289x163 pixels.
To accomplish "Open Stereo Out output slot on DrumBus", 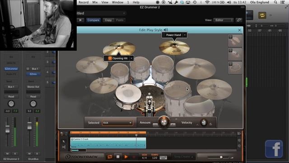I will click(33, 86).
